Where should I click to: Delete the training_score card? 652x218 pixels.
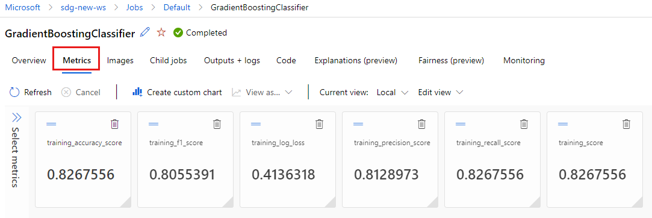pos(626,124)
